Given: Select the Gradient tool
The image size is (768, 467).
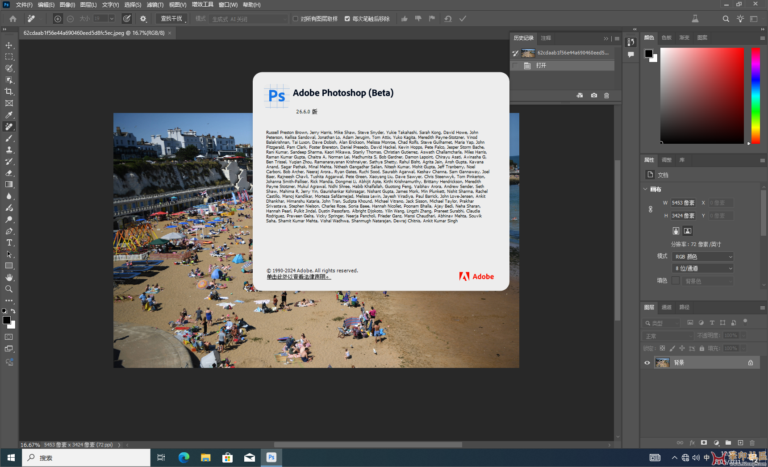Looking at the screenshot, I should (x=9, y=184).
